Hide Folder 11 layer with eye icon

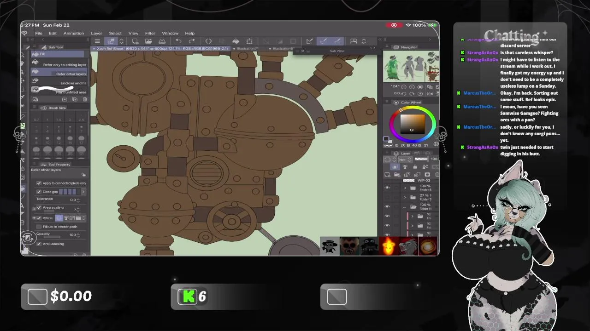point(387,207)
